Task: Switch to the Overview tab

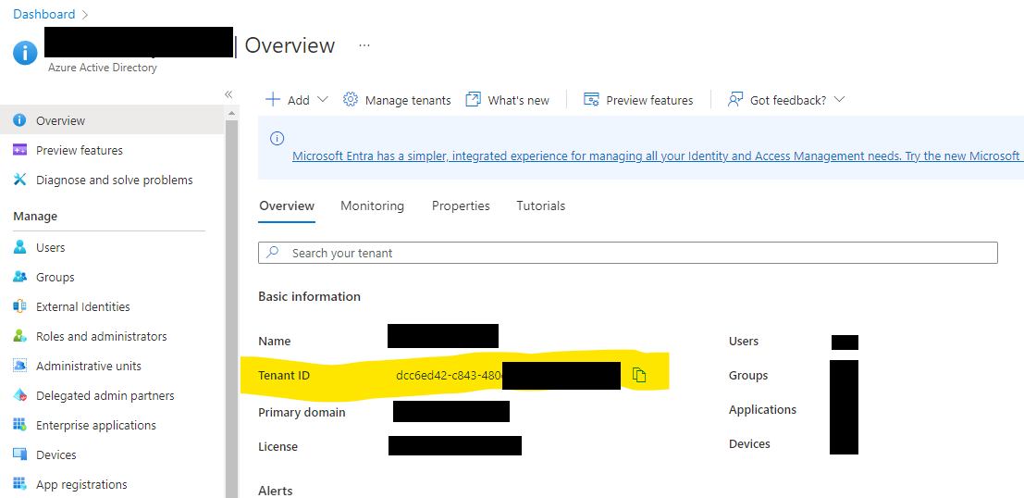Action: [x=287, y=205]
